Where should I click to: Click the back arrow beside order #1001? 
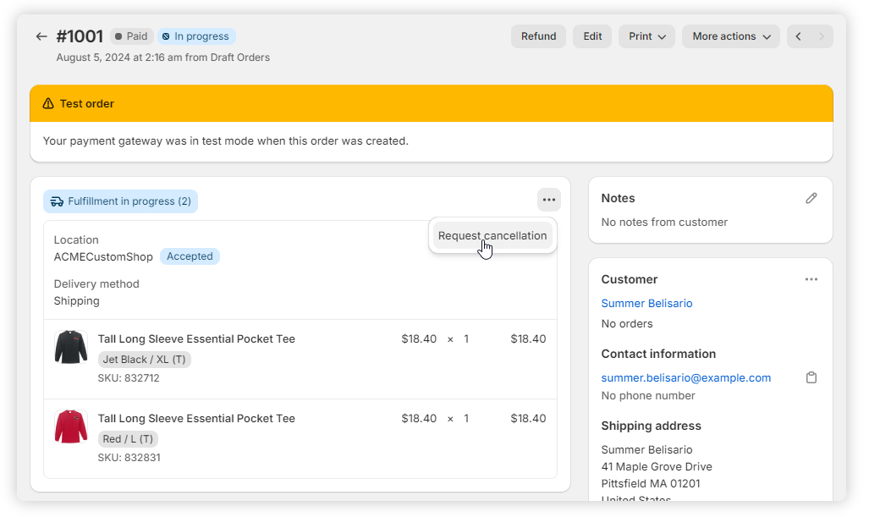[41, 36]
